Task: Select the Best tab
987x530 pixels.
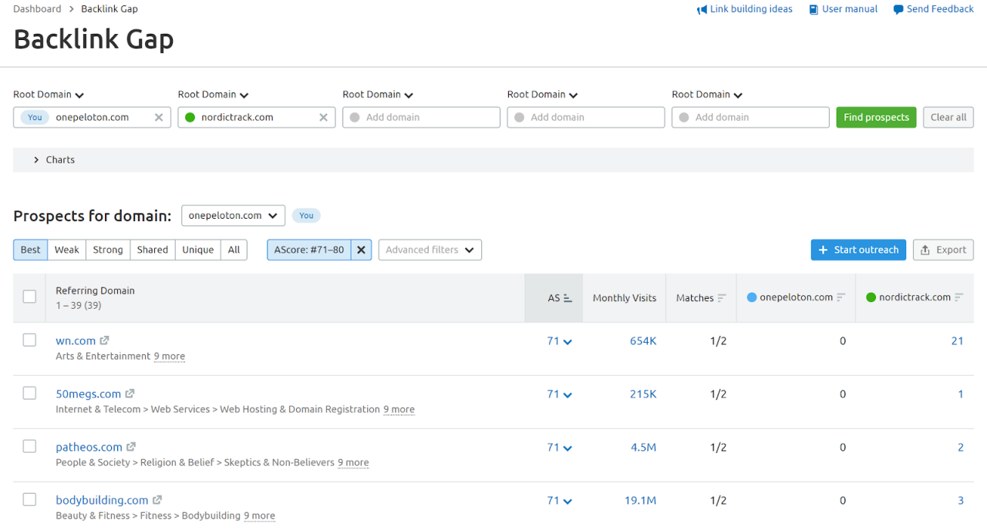Action: tap(31, 250)
